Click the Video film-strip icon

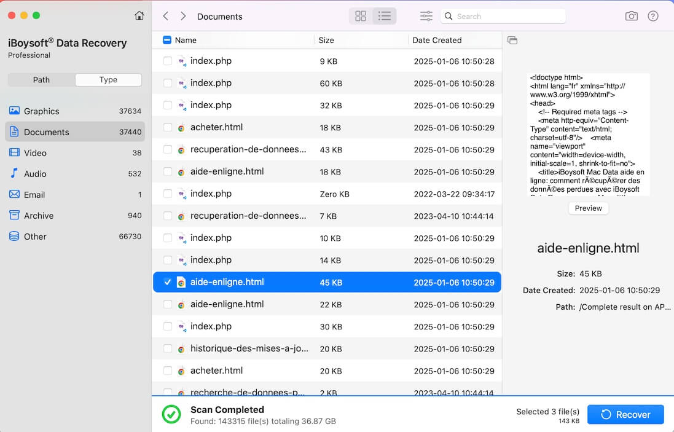click(14, 152)
